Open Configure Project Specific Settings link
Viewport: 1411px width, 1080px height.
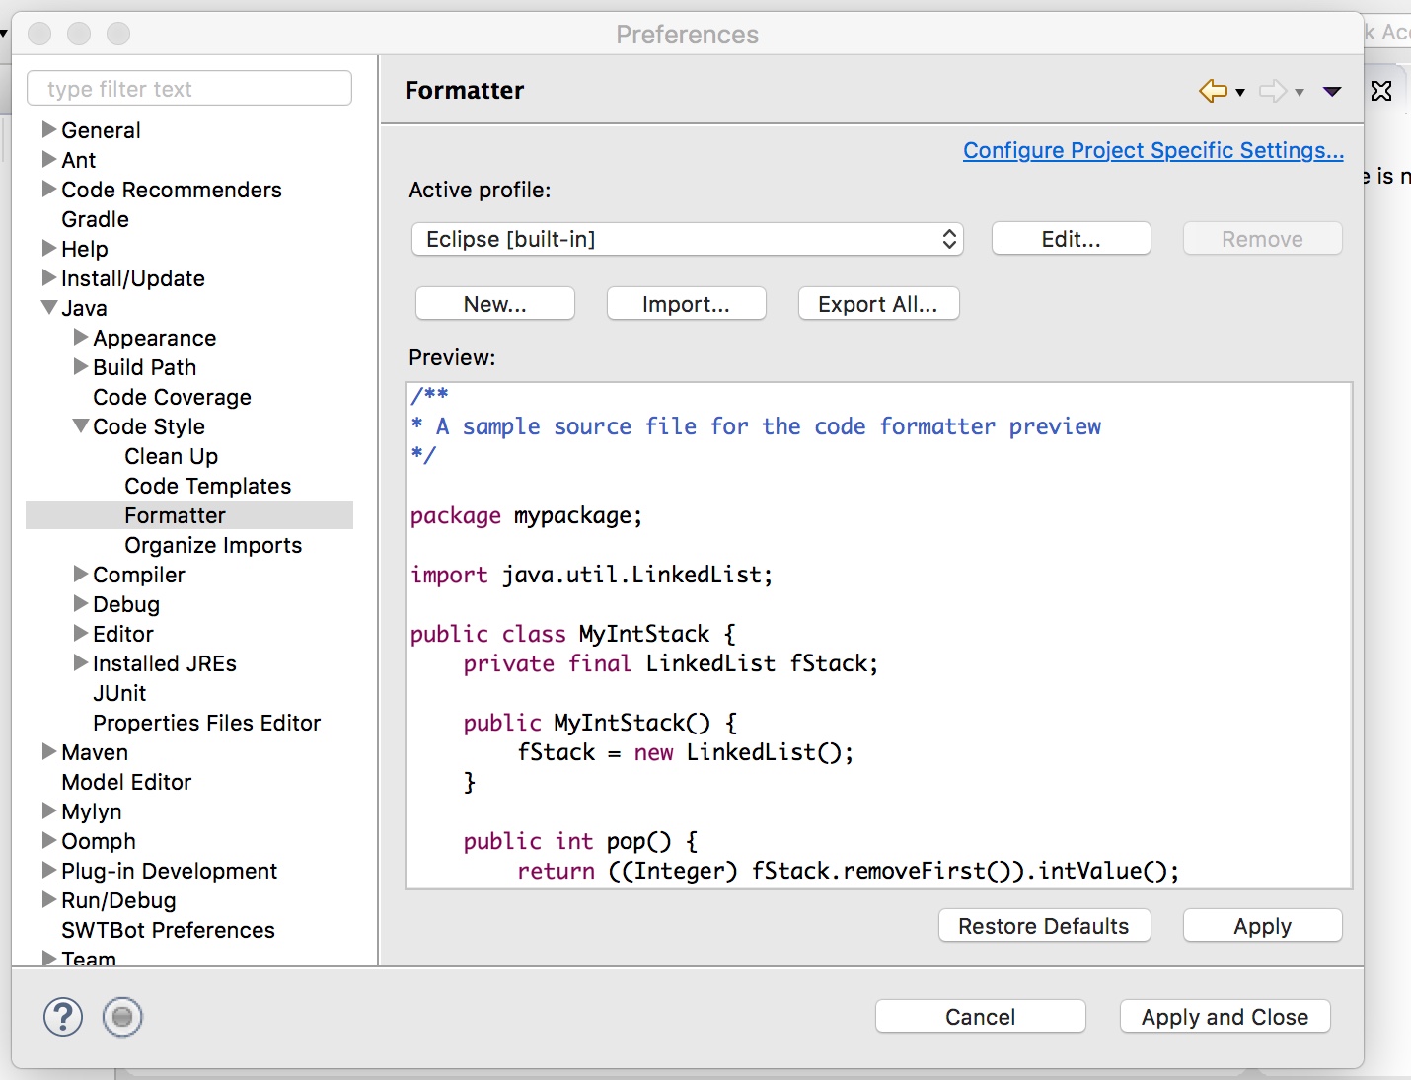(1152, 150)
